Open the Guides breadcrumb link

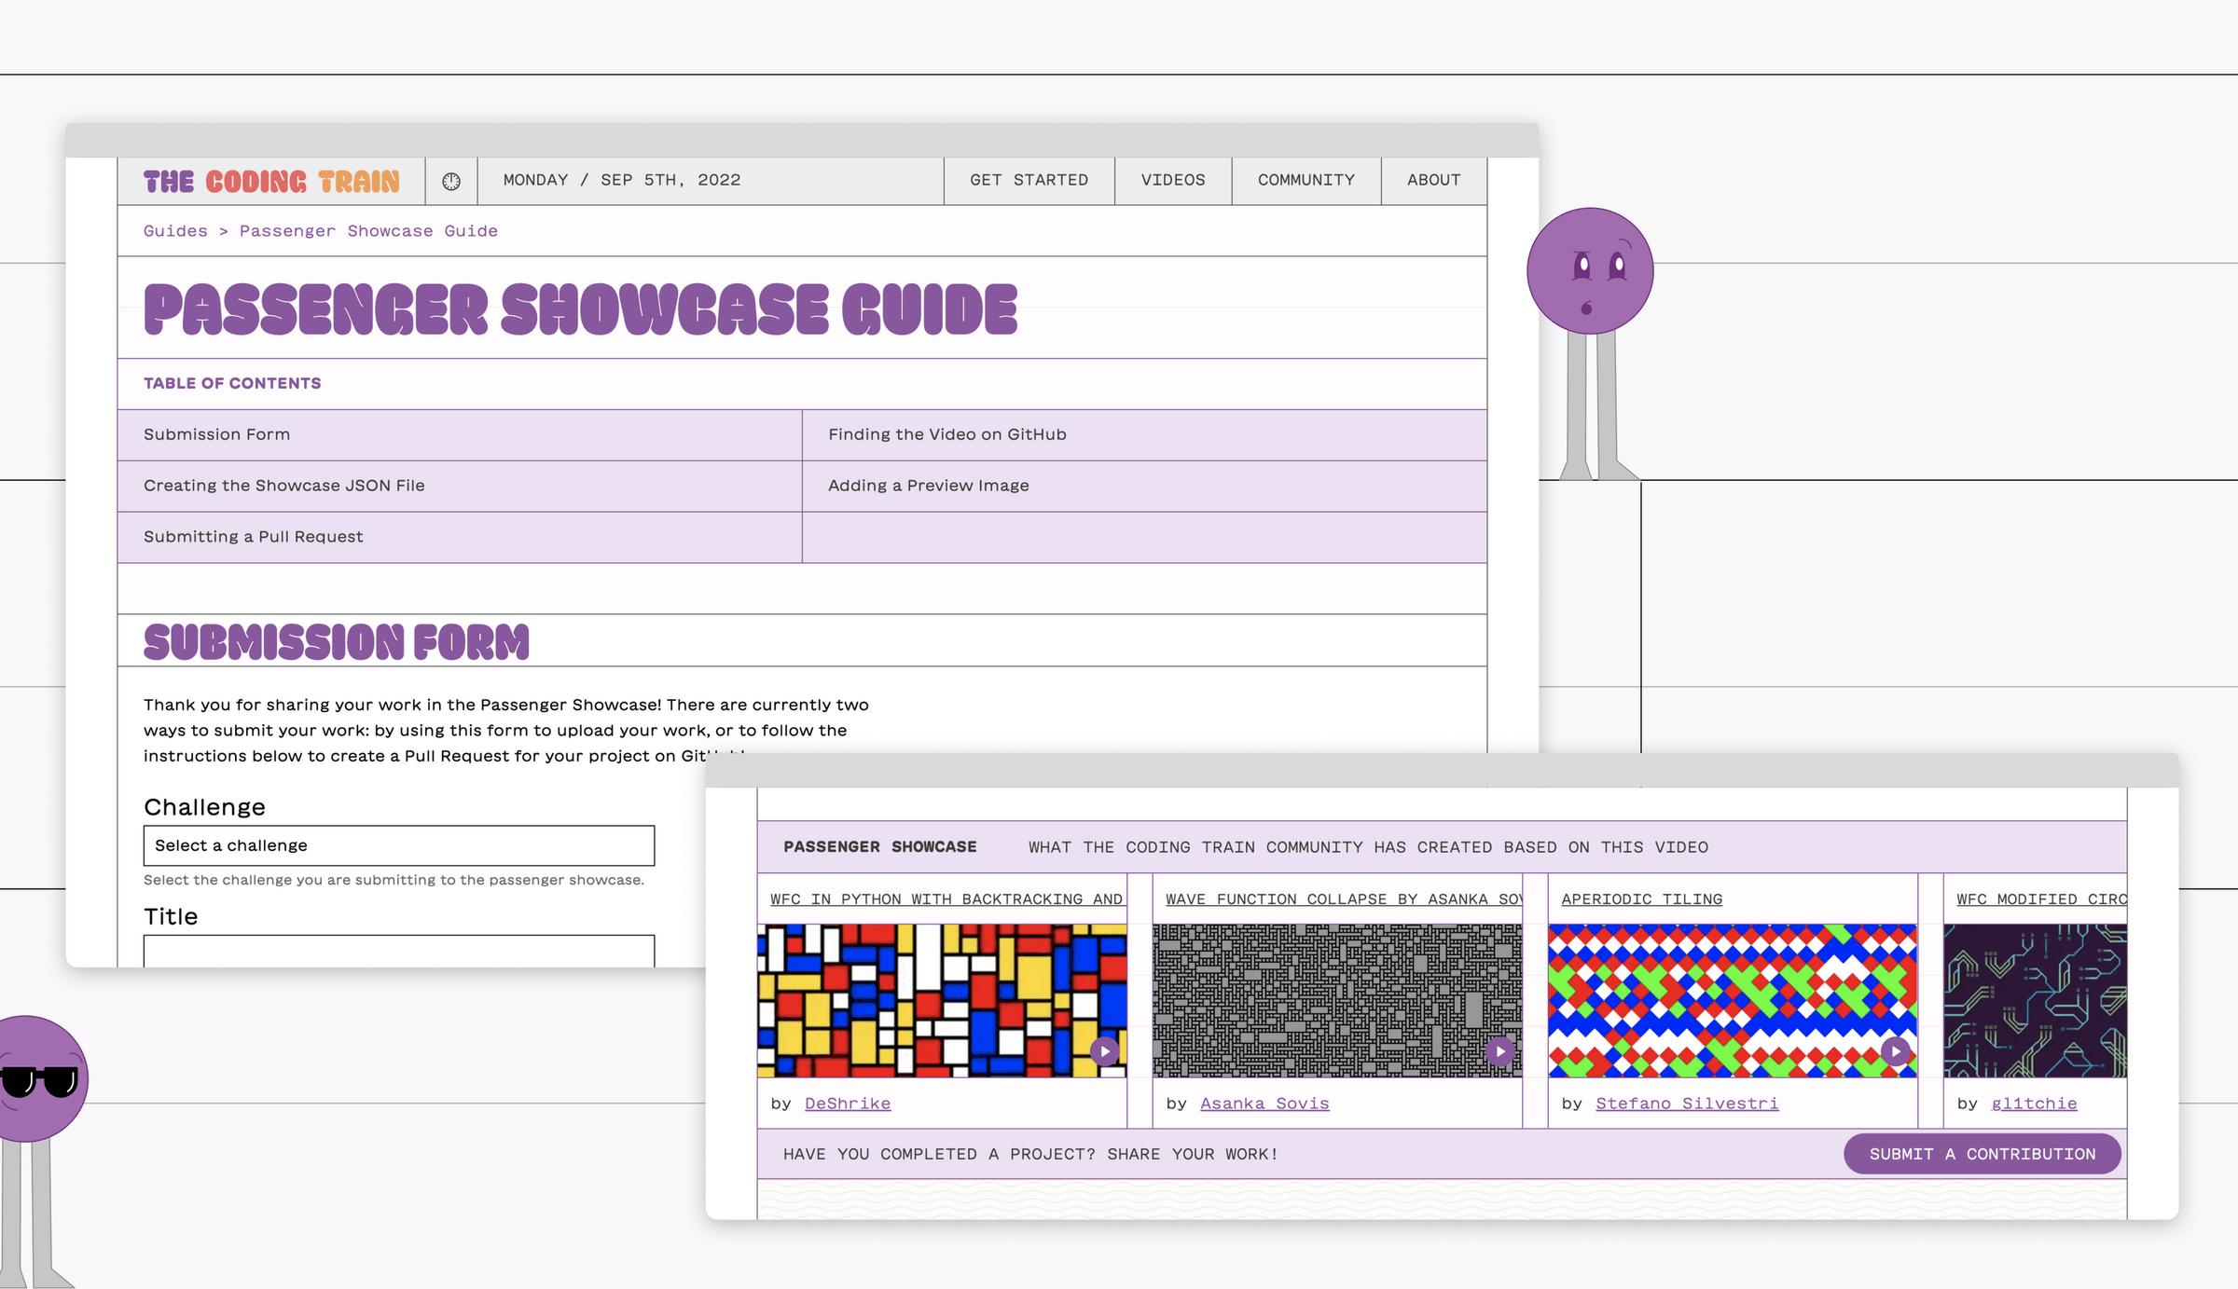coord(175,230)
